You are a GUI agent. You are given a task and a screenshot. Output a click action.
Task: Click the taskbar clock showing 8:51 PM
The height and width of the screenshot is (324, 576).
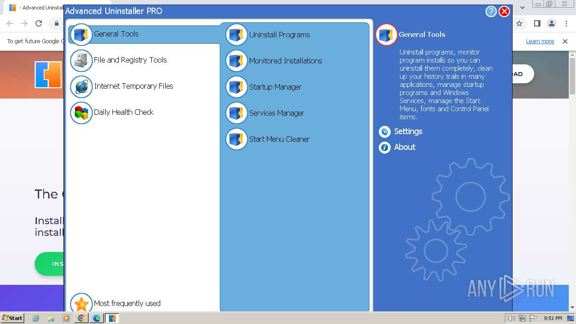click(553, 318)
